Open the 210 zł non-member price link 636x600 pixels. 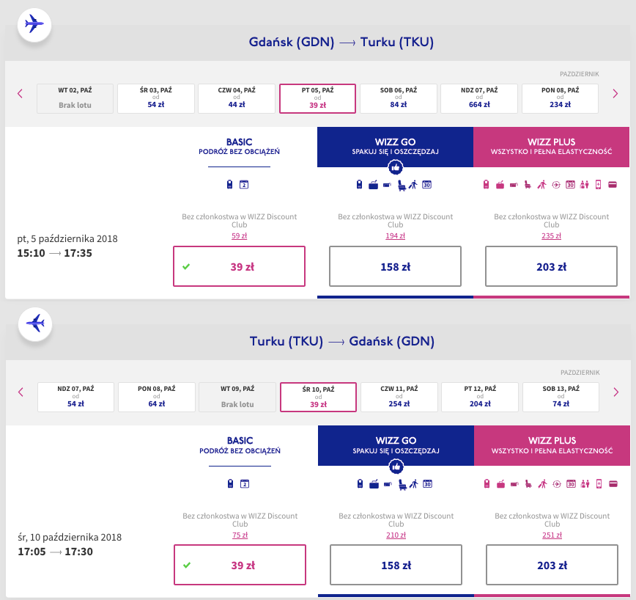tap(396, 535)
